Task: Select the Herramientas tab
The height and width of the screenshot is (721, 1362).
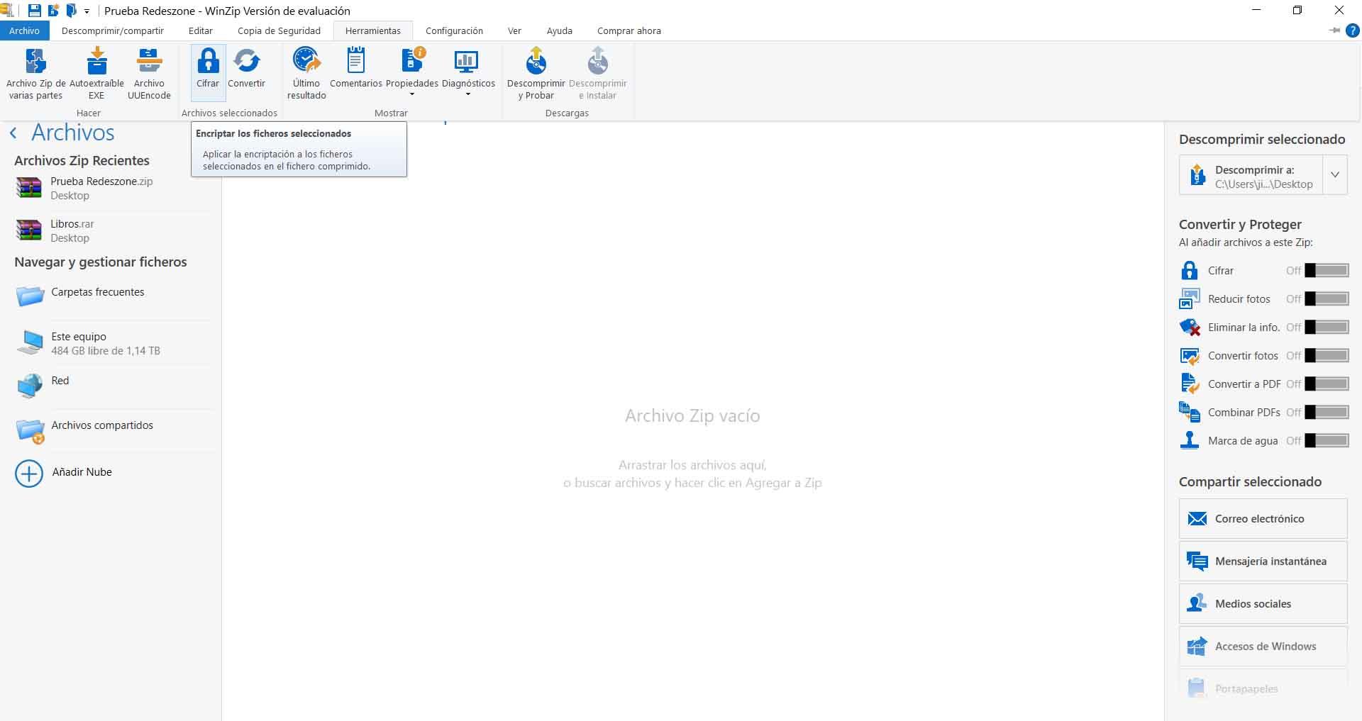Action: 373,30
